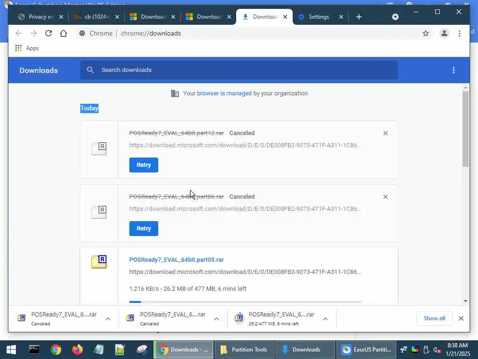Expand options for the in-progress shelf download
This screenshot has width=478, height=359.
coord(325,319)
